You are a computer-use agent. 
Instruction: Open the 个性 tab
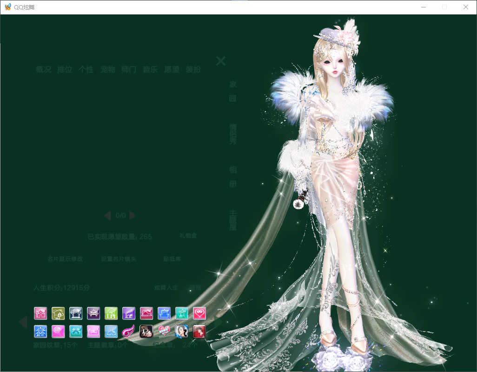pos(86,70)
